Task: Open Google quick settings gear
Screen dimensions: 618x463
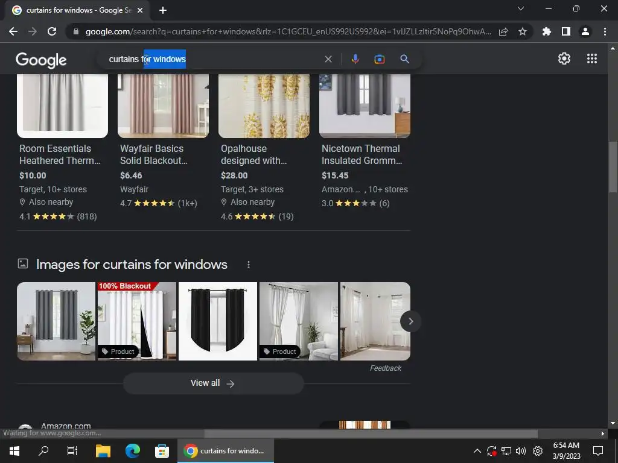Action: [x=564, y=58]
